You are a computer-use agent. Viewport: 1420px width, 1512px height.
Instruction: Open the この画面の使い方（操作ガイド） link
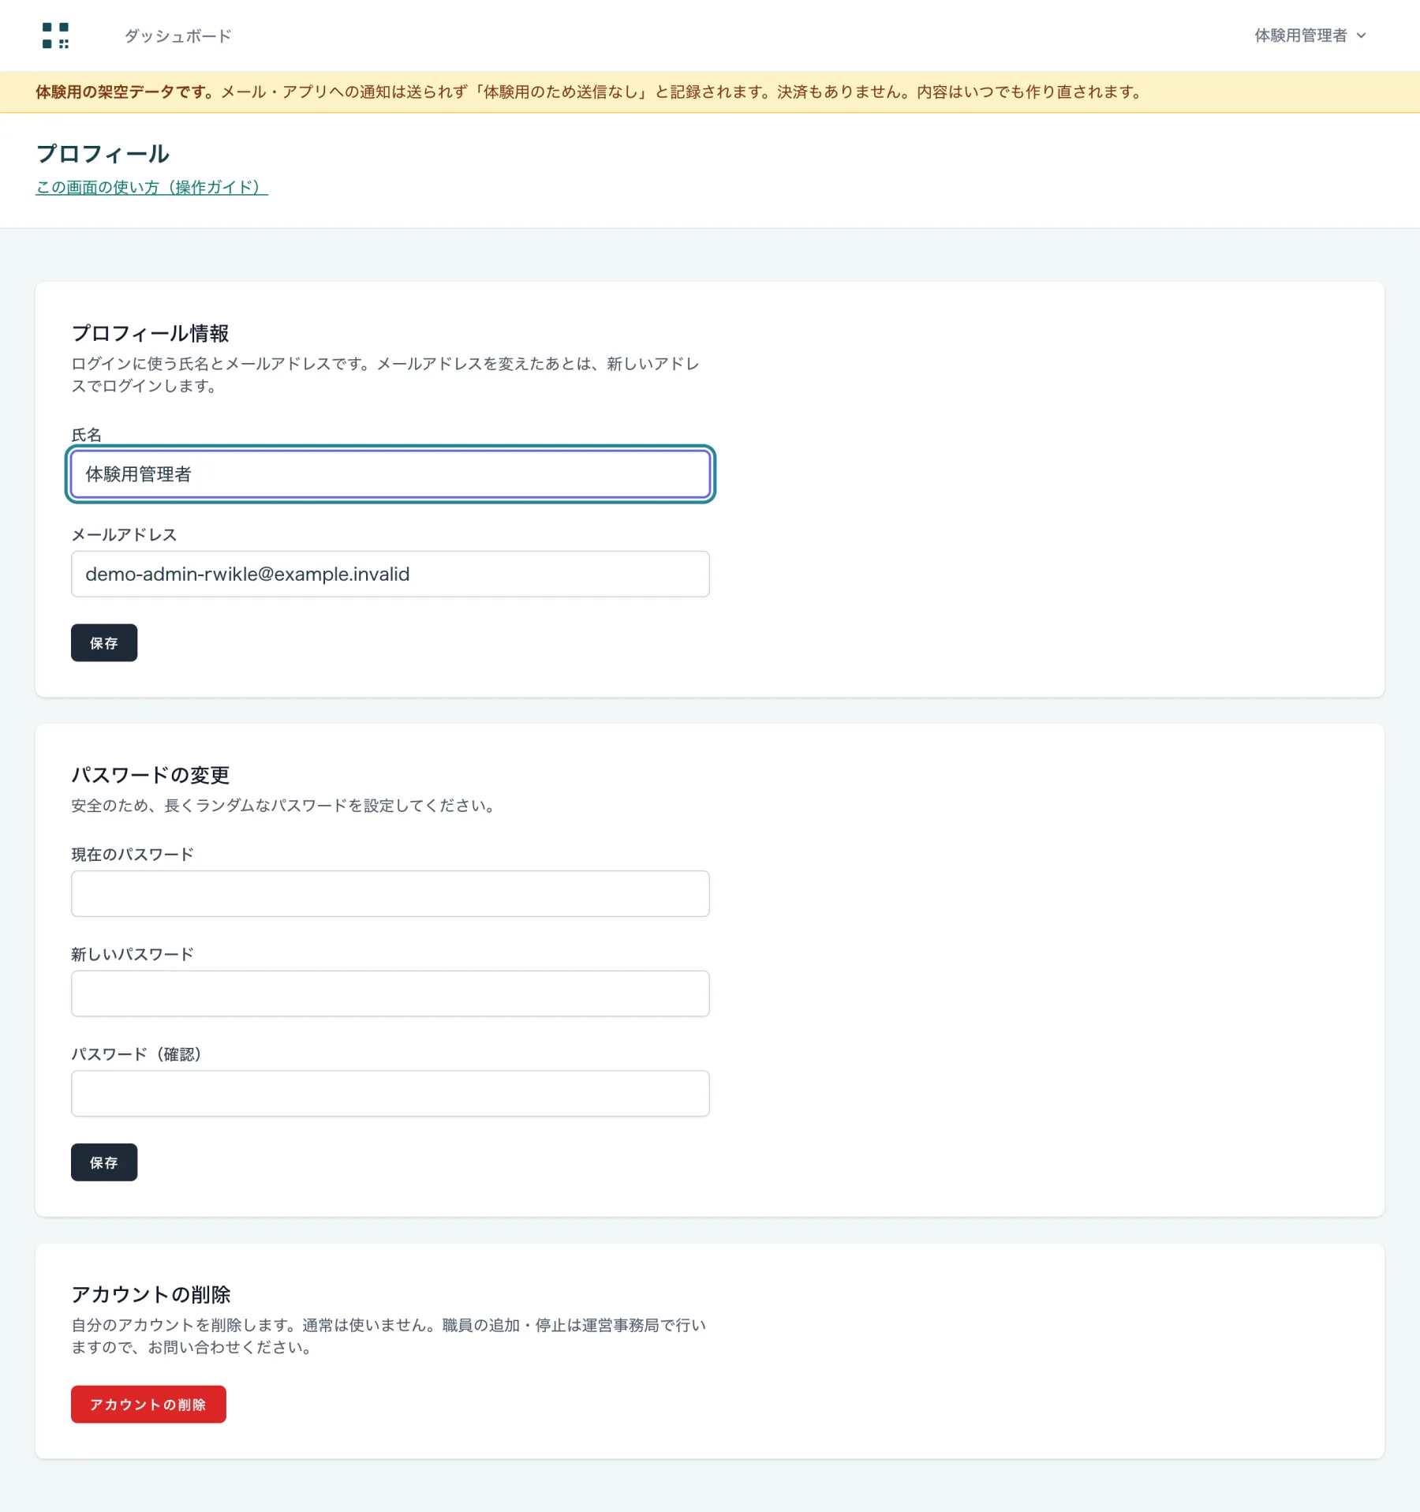pyautogui.click(x=151, y=187)
